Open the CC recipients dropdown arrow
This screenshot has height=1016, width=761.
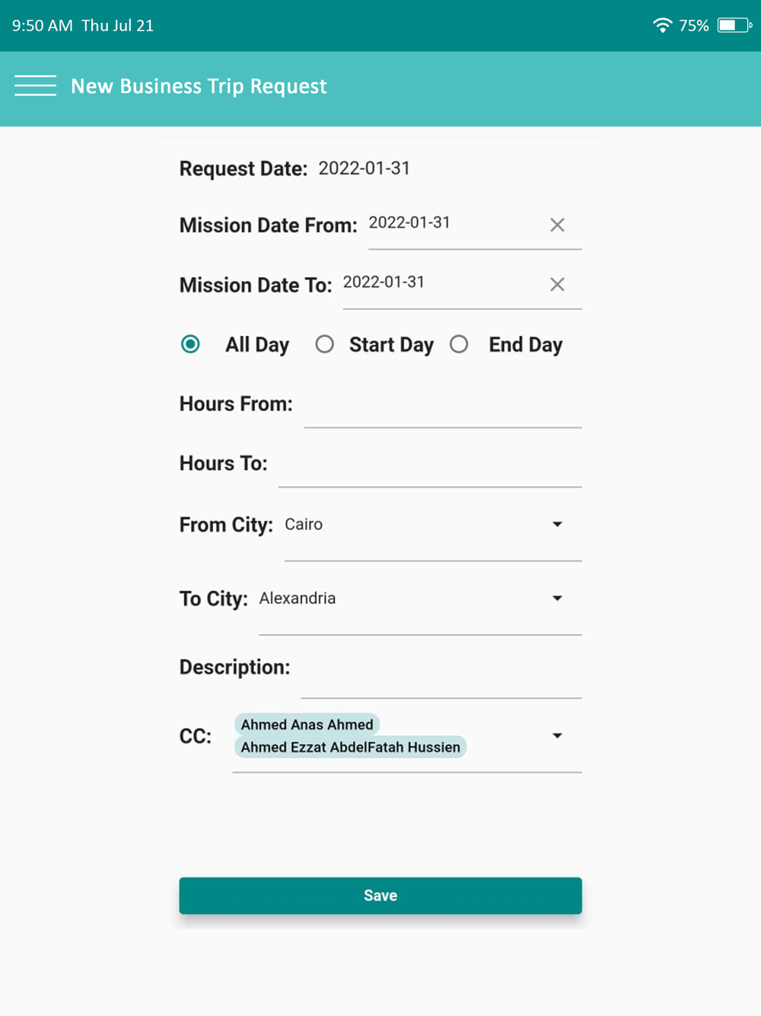[557, 736]
